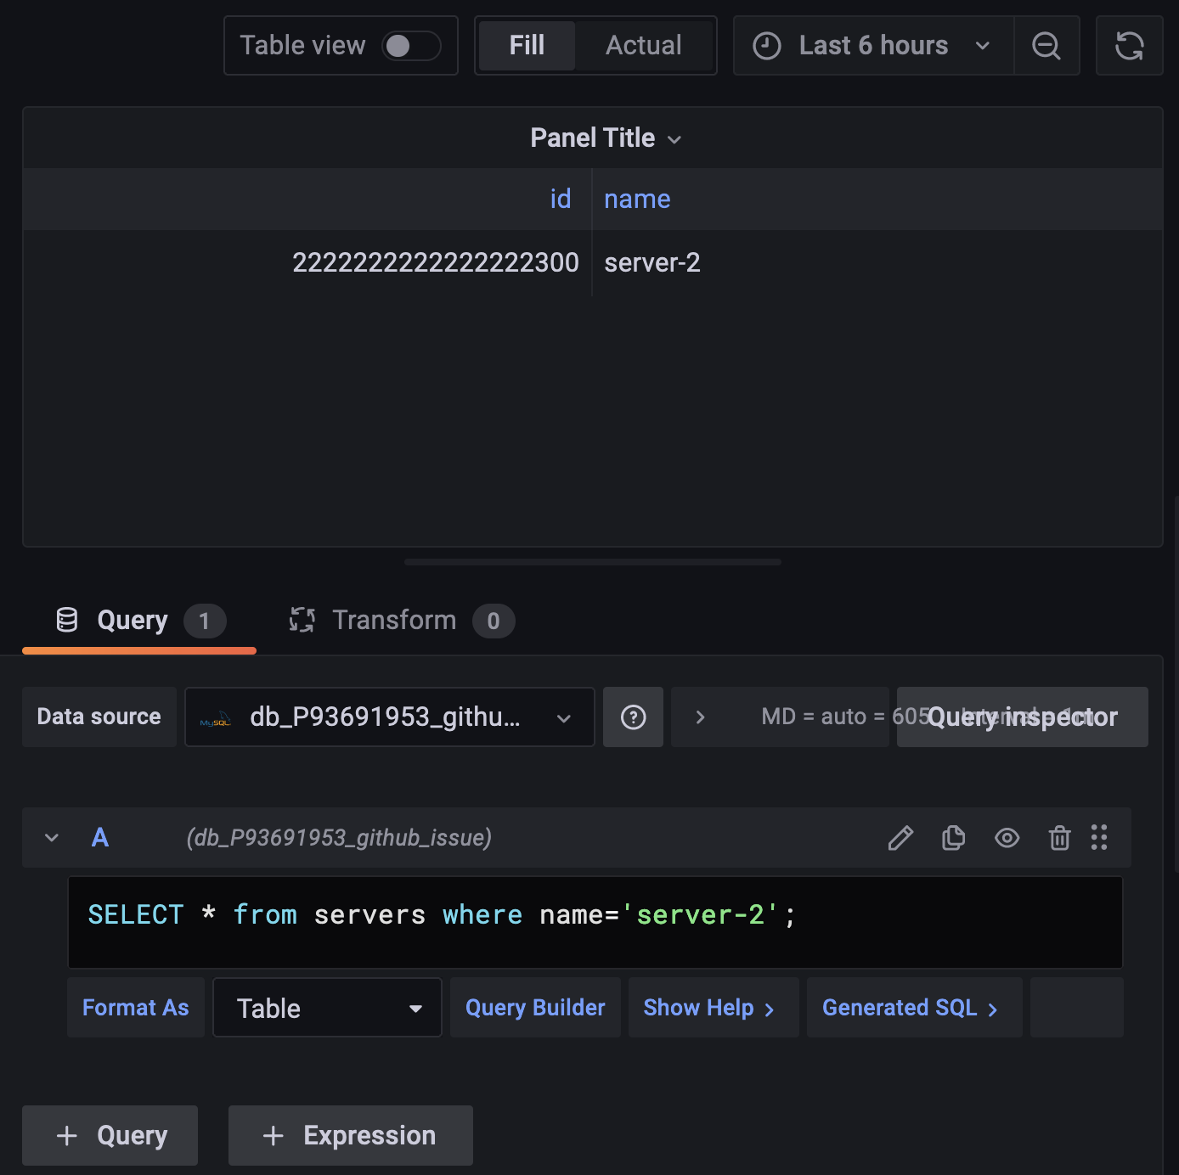Grab the drag handle dots on query A
This screenshot has width=1179, height=1175.
1099,838
